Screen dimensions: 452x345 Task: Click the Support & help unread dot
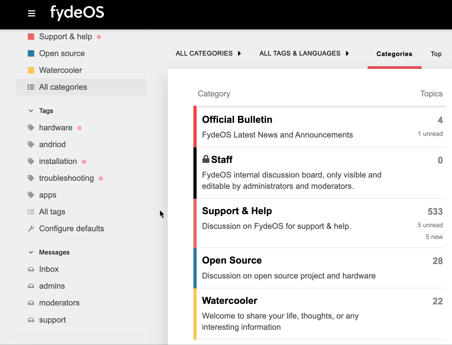coord(99,37)
